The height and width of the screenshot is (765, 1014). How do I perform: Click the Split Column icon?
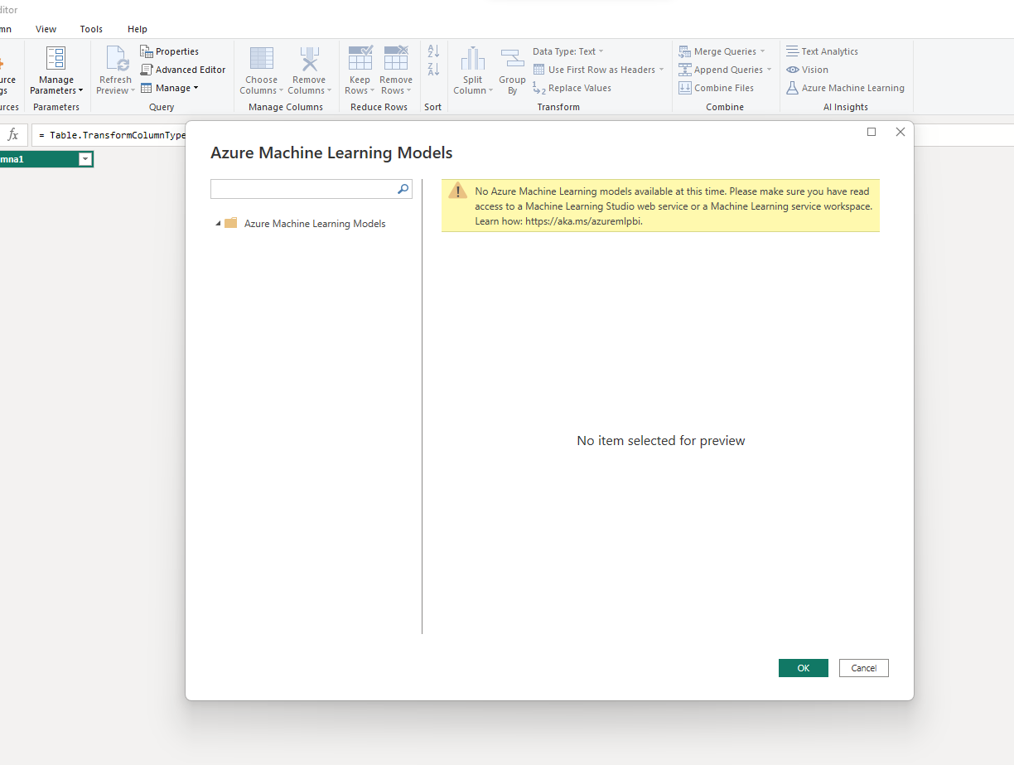point(473,59)
